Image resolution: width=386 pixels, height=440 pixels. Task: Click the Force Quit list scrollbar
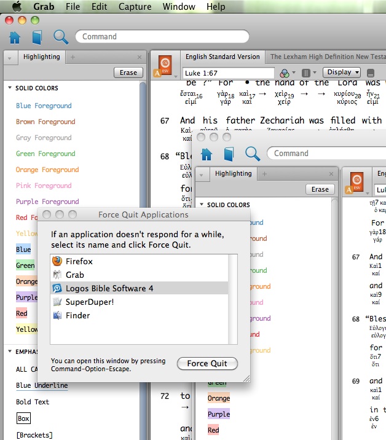[x=233, y=299]
